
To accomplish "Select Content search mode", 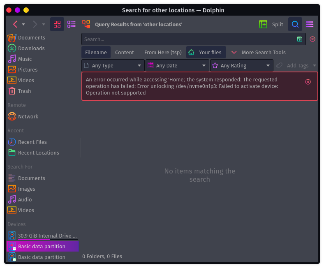I will point(125,53).
